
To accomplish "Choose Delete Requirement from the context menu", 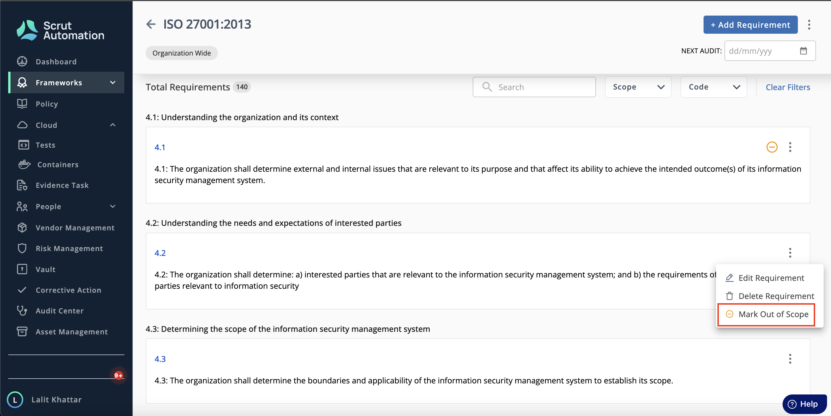I will coord(770,296).
